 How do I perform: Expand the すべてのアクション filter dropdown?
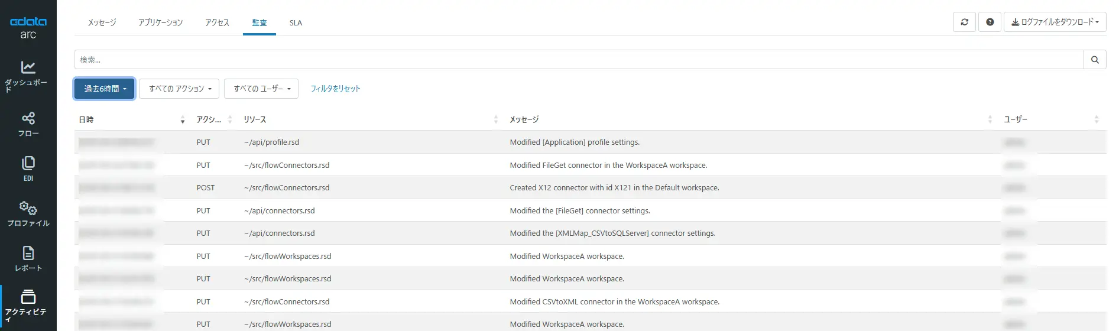tap(179, 89)
